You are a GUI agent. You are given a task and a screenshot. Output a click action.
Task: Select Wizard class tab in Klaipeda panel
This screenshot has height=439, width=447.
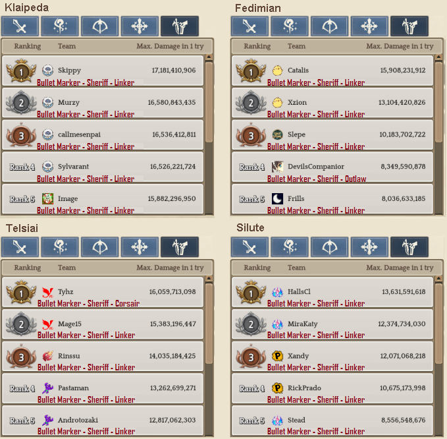click(x=60, y=26)
